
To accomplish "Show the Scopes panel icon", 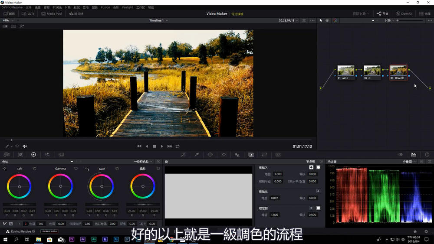I will point(414,154).
